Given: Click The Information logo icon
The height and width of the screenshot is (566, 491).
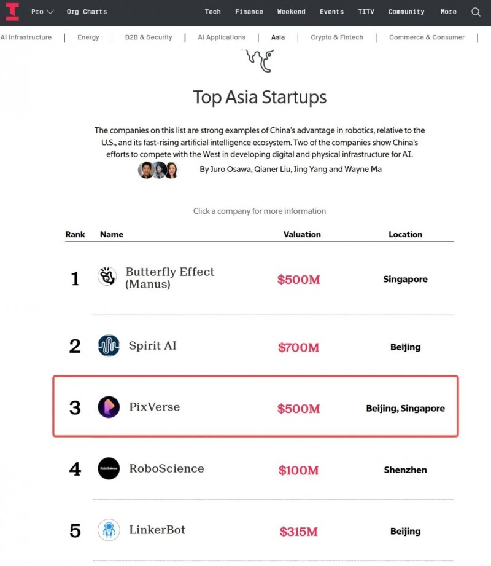Looking at the screenshot, I should point(12,12).
